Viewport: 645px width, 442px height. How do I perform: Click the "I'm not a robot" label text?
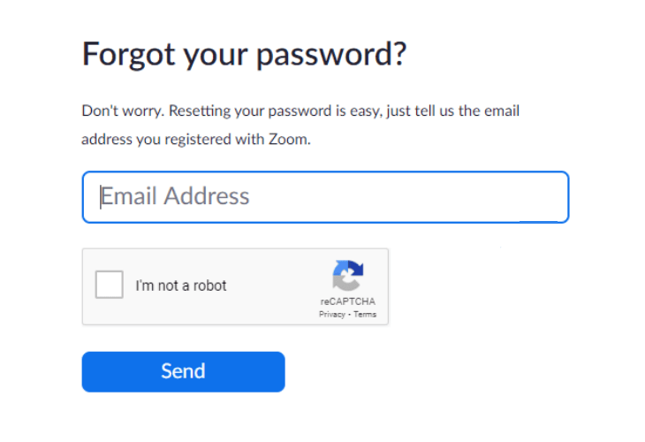click(x=181, y=286)
